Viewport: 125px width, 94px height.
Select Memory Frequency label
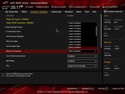(x=14, y=51)
